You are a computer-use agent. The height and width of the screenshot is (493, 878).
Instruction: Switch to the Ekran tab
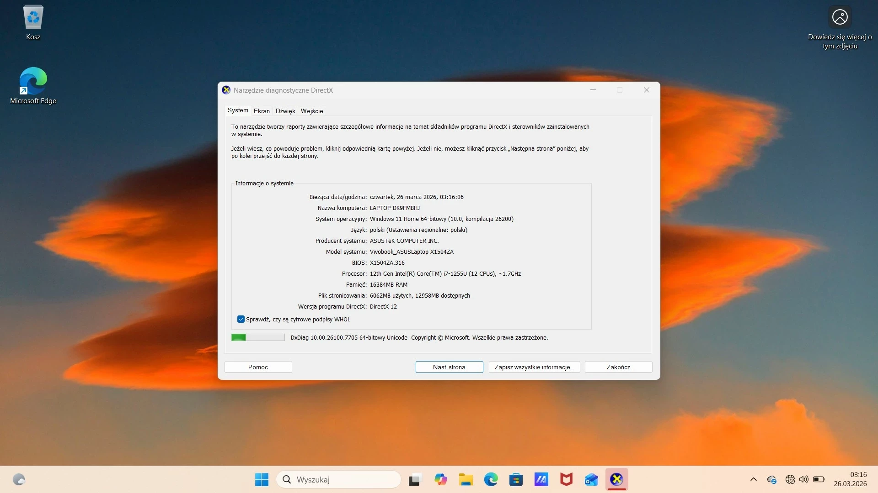[262, 111]
